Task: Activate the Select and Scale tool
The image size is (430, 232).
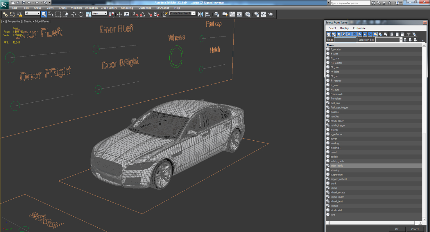Action: 88,14
